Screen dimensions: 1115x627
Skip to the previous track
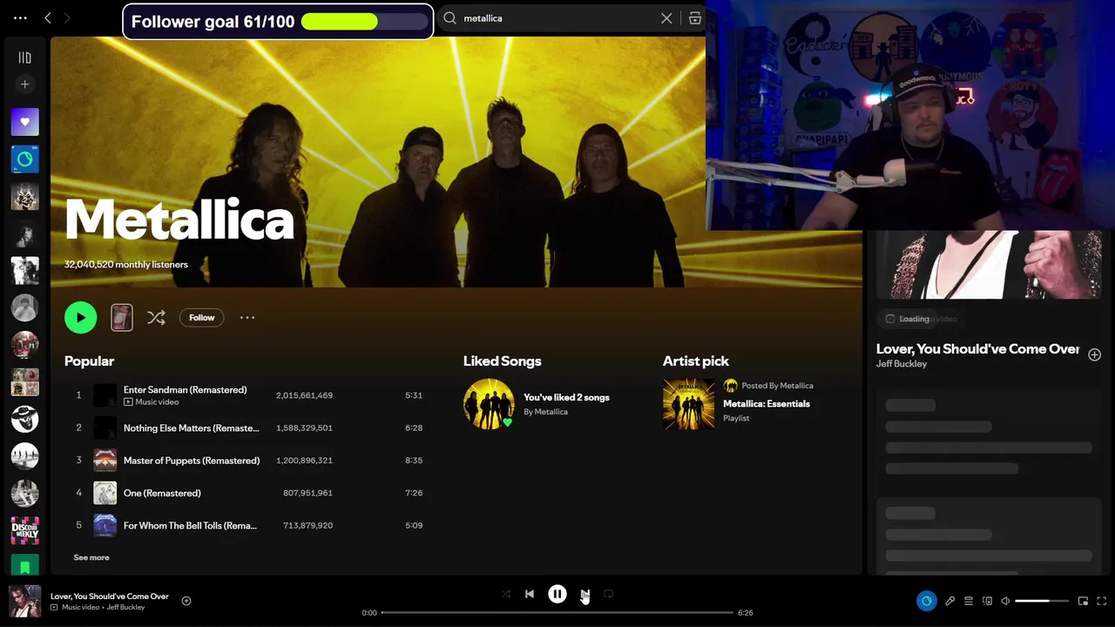point(530,594)
